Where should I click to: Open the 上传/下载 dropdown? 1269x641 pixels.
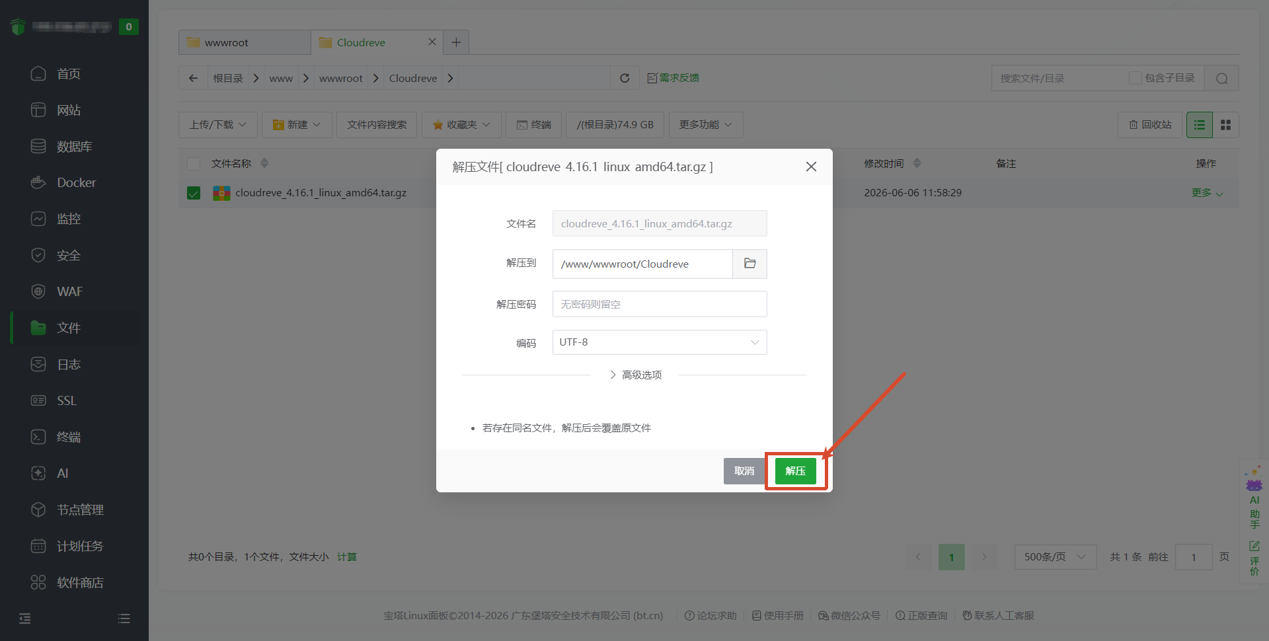tap(217, 124)
